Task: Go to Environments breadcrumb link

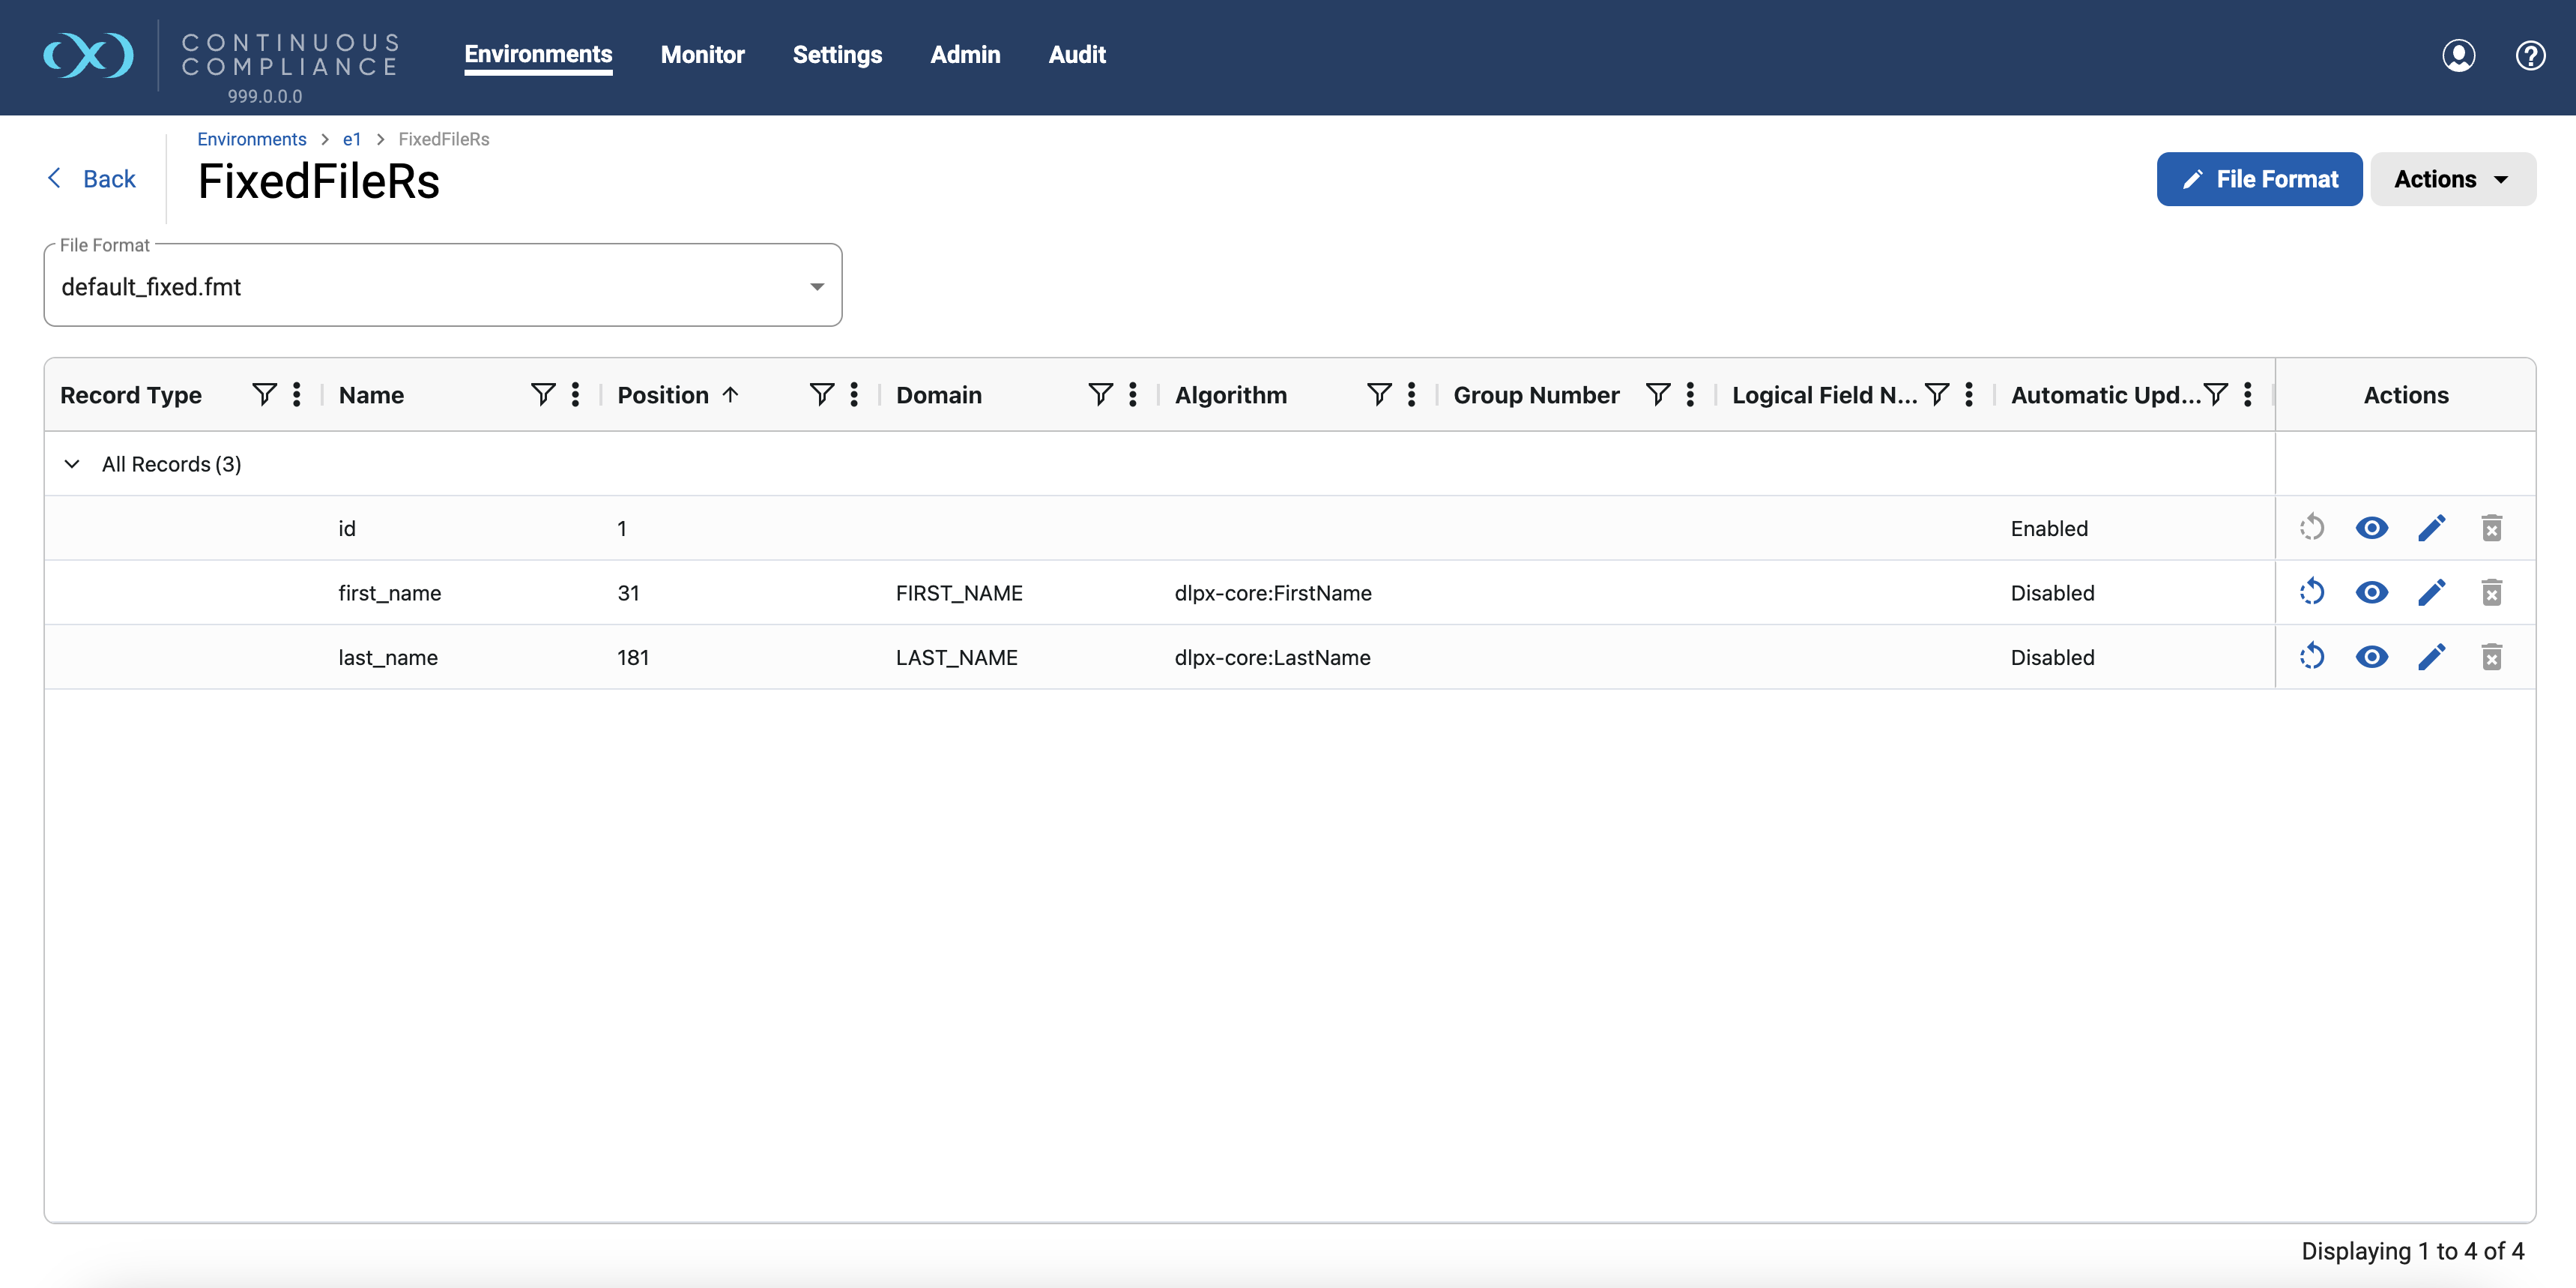Action: [x=251, y=139]
